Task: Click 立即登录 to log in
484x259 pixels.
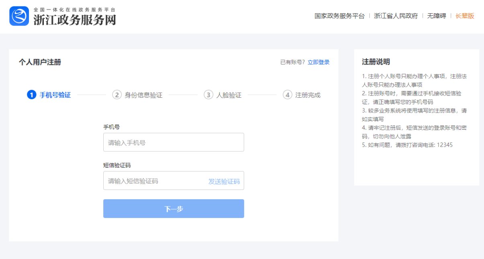Action: click(318, 62)
